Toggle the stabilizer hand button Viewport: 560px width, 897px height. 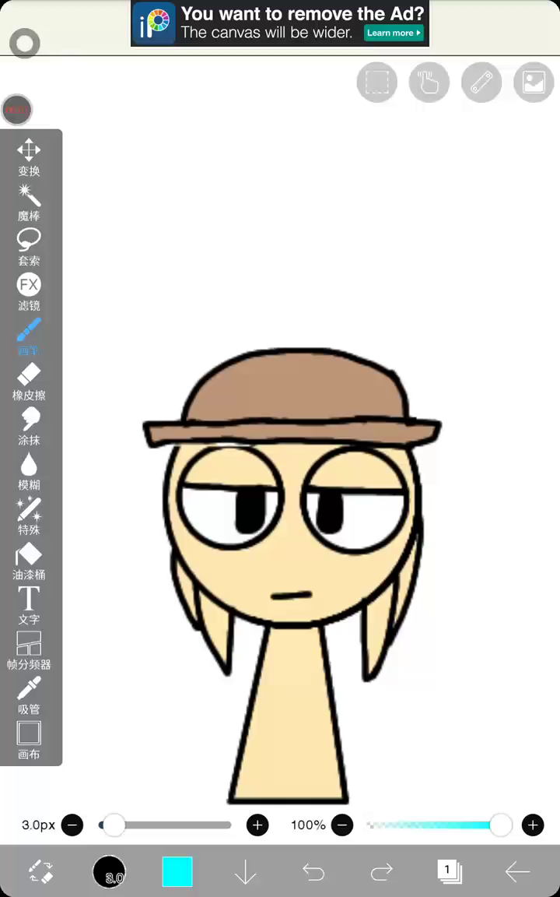pos(429,82)
